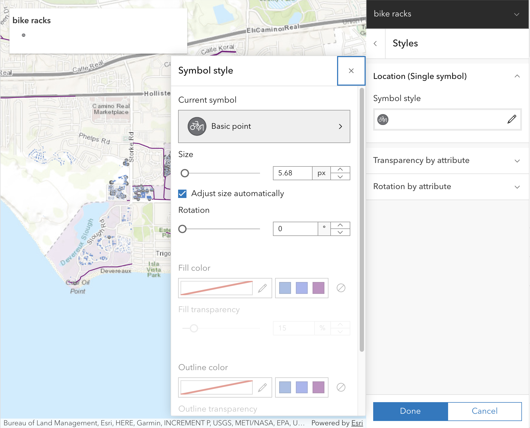Open the bike racks layer dropdown
The image size is (530, 428).
pyautogui.click(x=516, y=14)
